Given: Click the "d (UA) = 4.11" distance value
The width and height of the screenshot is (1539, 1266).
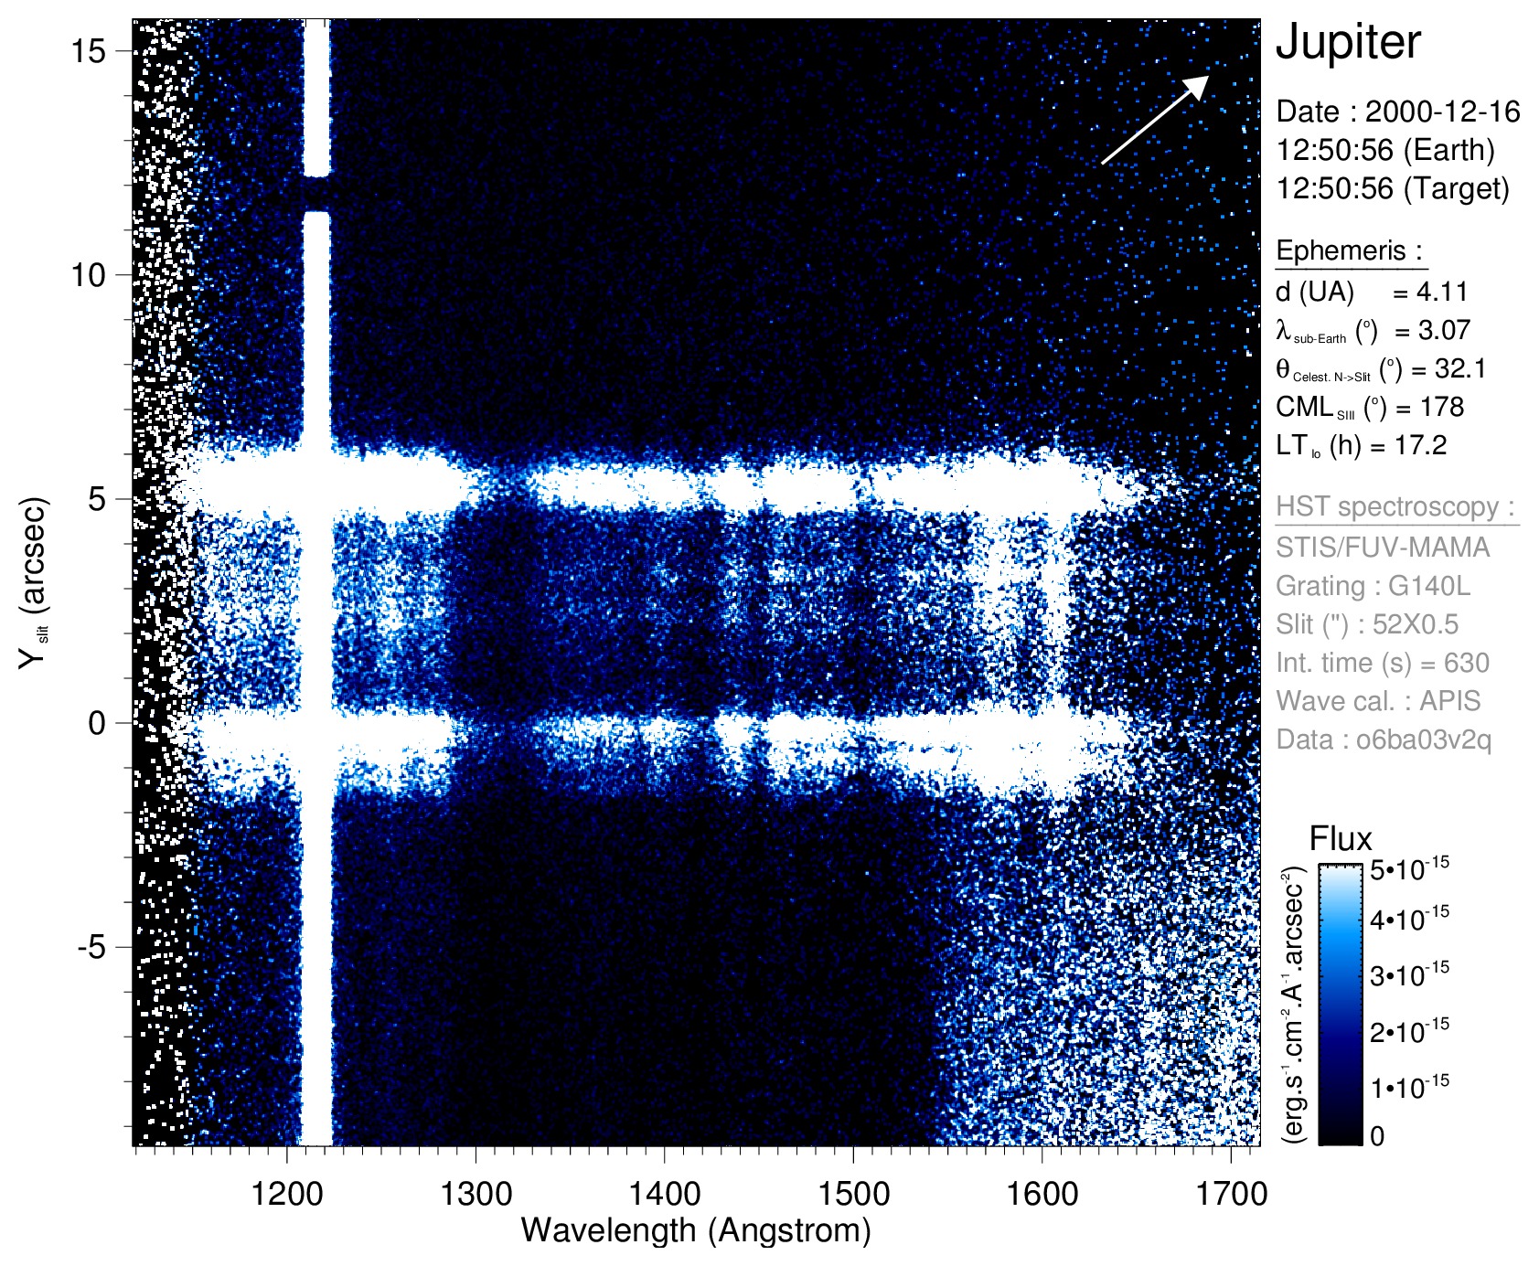Looking at the screenshot, I should pyautogui.click(x=1372, y=292).
